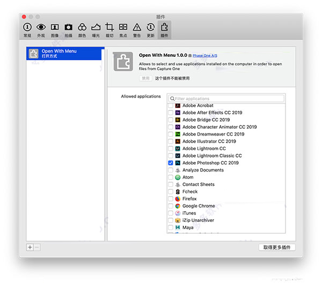Click the magnifier icon in the filter field
This screenshot has width=322, height=283.
pos(172,99)
